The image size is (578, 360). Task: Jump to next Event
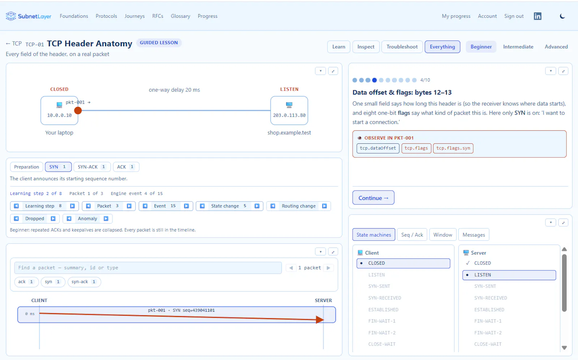tap(186, 206)
